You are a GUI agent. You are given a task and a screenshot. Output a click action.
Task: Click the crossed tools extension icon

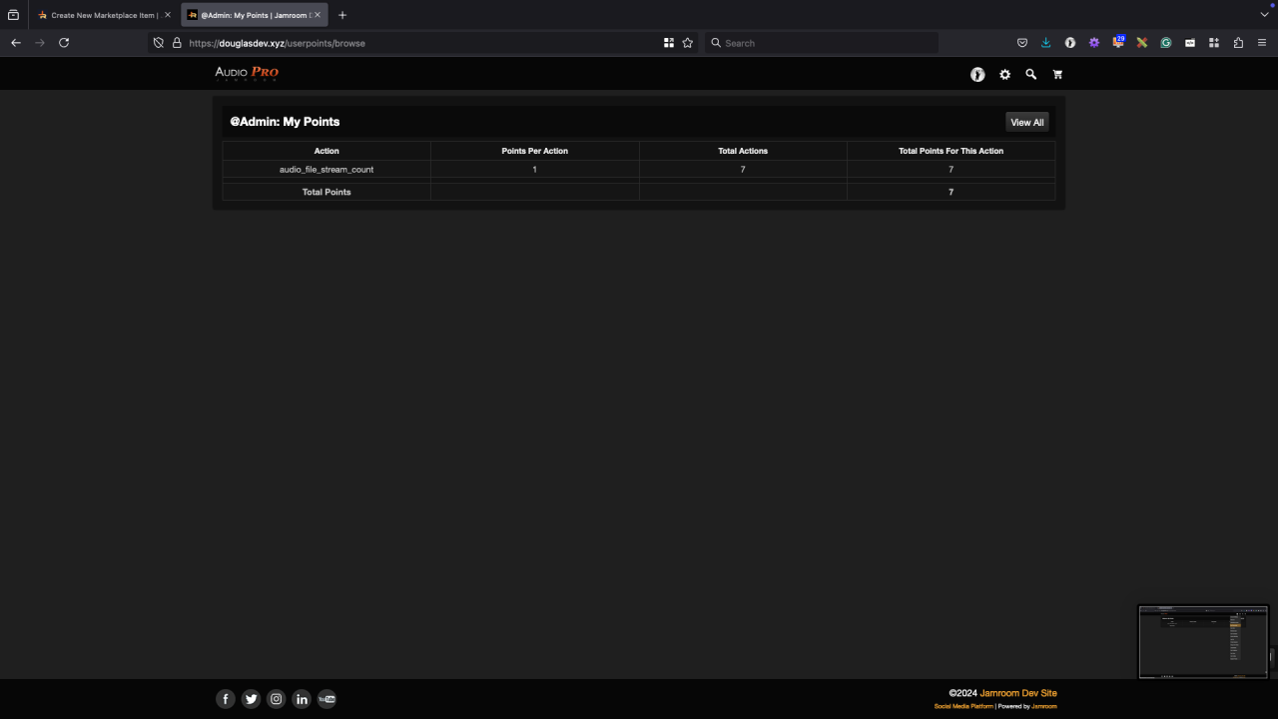pos(1142,43)
